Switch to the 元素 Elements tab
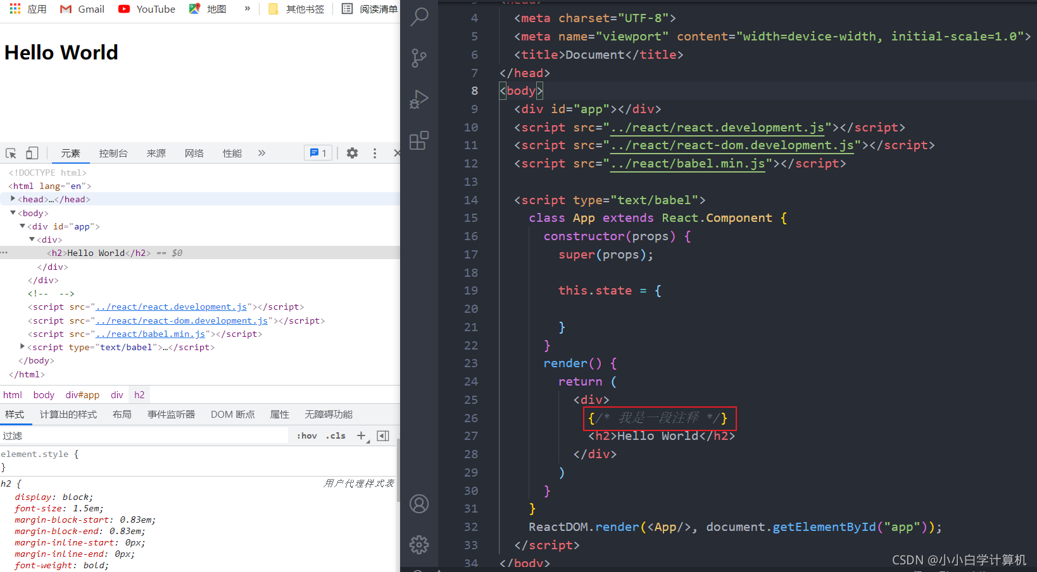1037x572 pixels. pyautogui.click(x=70, y=153)
